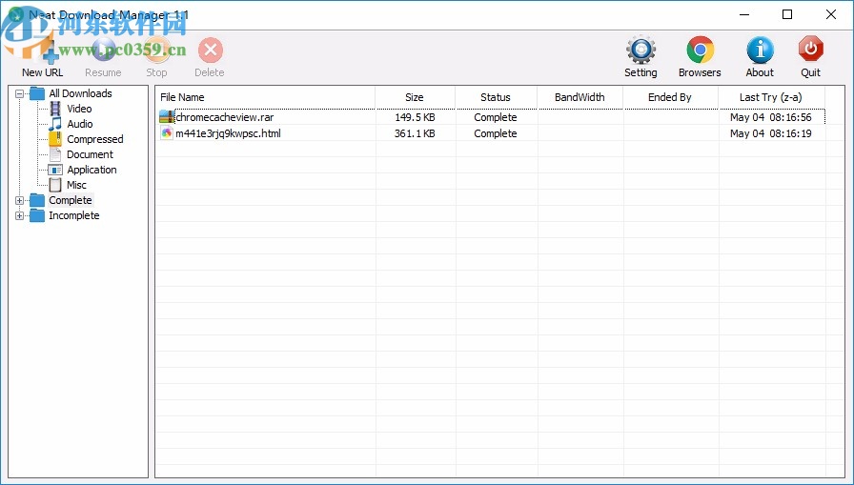Click the 361.1 KB size cell
Image resolution: width=854 pixels, height=485 pixels.
point(415,133)
